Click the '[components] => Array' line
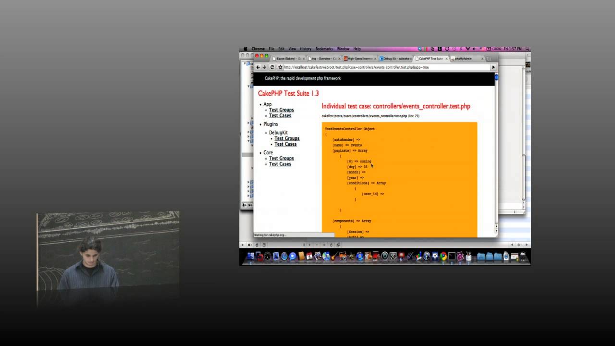 pyautogui.click(x=352, y=221)
